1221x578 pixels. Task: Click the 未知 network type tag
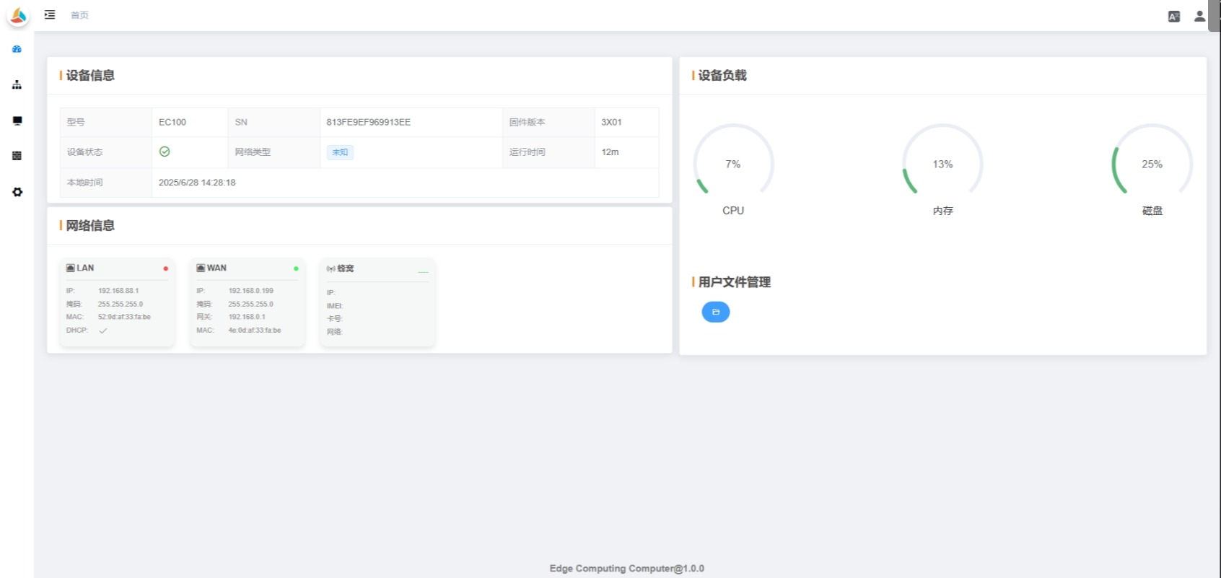(x=340, y=152)
